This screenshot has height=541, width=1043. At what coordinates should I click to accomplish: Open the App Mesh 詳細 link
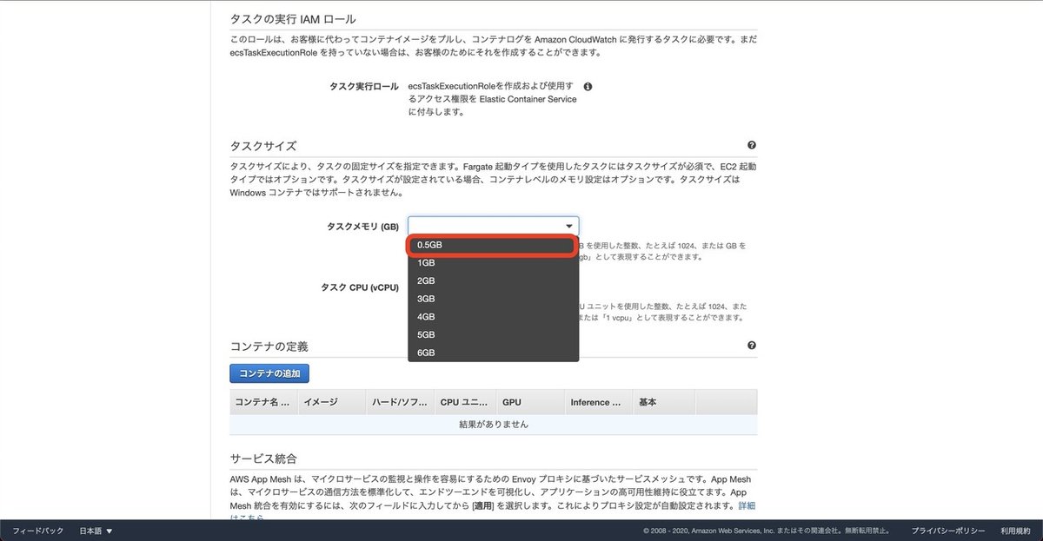coord(746,505)
